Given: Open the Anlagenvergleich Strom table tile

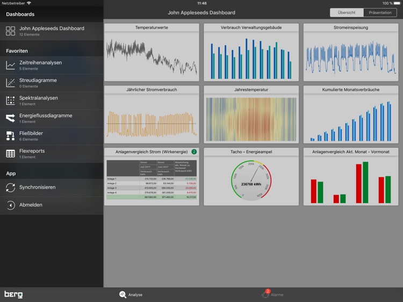Looking at the screenshot, I should pos(152,177).
